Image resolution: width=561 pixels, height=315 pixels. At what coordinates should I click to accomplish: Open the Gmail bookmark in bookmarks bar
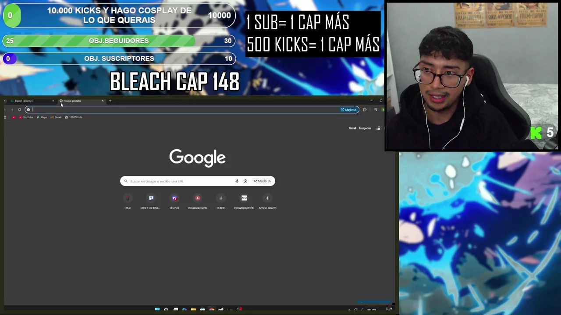pyautogui.click(x=56, y=117)
